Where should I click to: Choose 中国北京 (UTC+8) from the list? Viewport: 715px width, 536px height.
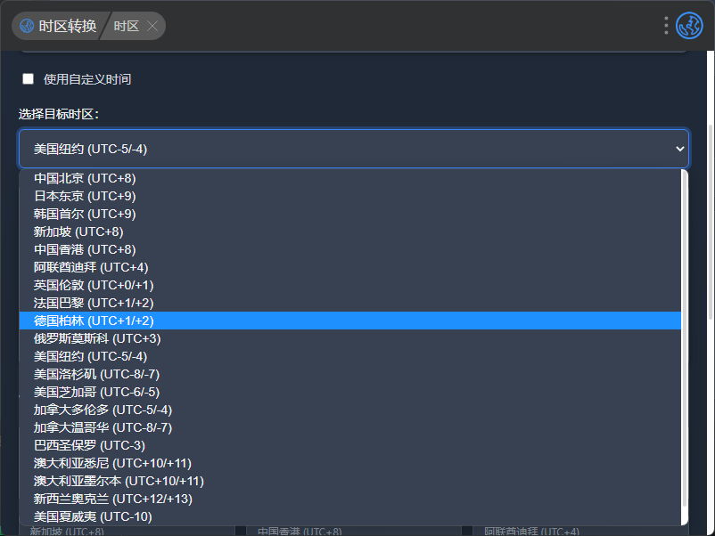pyautogui.click(x=85, y=178)
